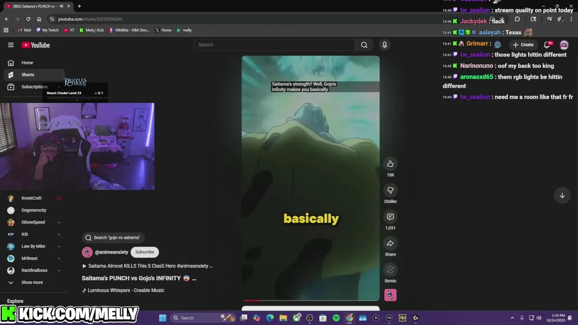This screenshot has width=578, height=325.
Task: Click the Windows taskbar Search box
Action: coord(203,318)
